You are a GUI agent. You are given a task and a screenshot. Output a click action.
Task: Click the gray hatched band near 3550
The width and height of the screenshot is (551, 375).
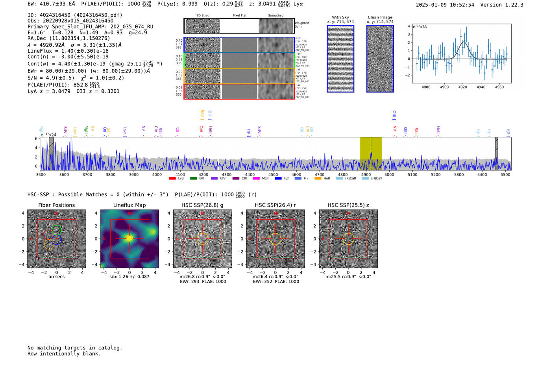tap(51, 153)
